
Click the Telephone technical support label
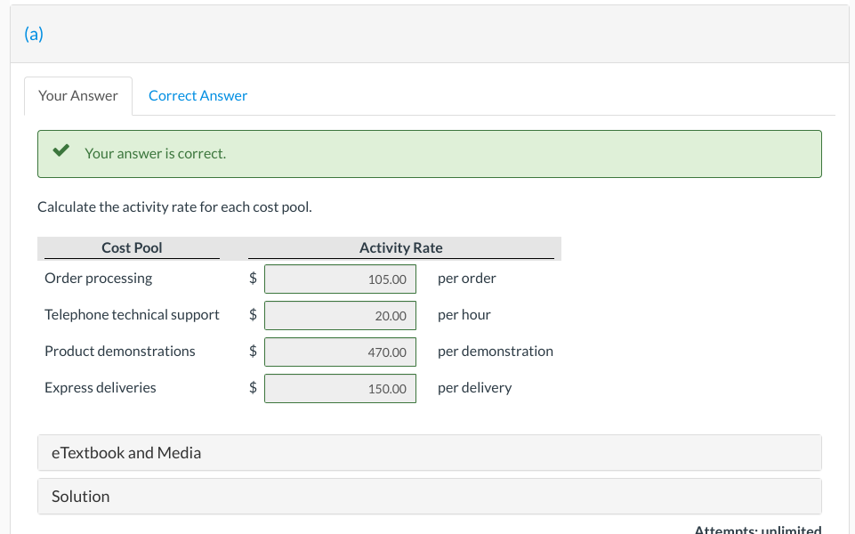pos(132,315)
